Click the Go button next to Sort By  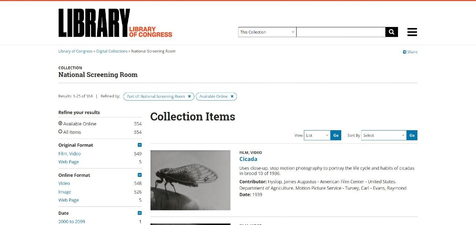412,135
